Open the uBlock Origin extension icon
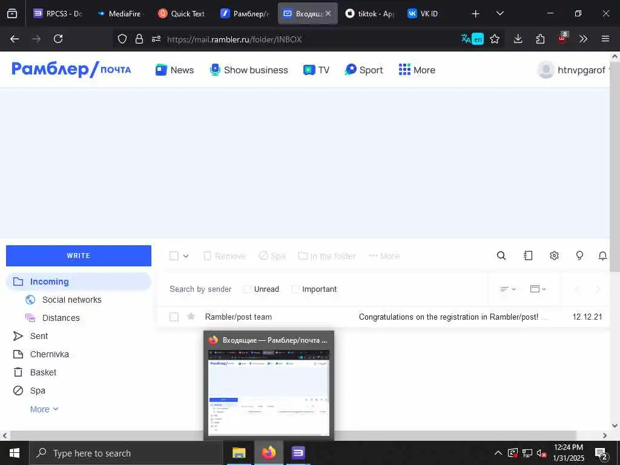620x465 pixels. [562, 38]
